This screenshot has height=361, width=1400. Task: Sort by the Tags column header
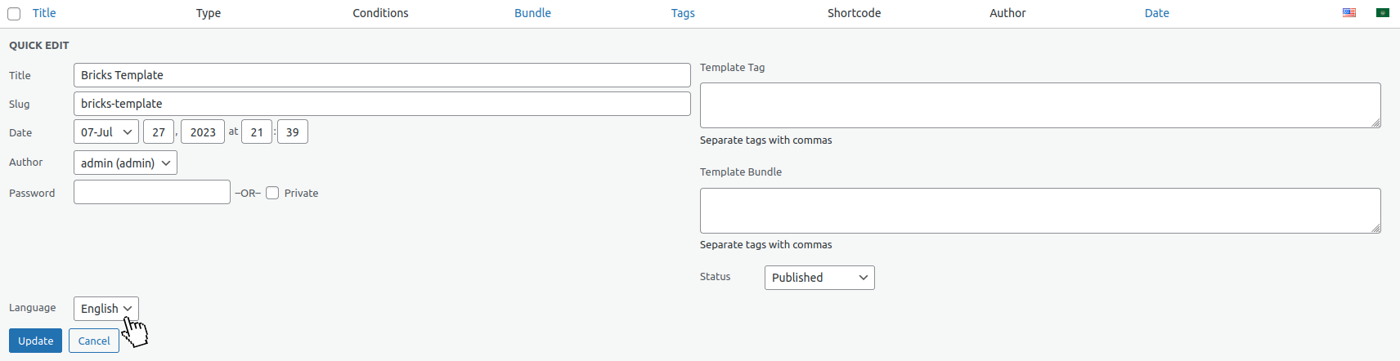(x=683, y=13)
